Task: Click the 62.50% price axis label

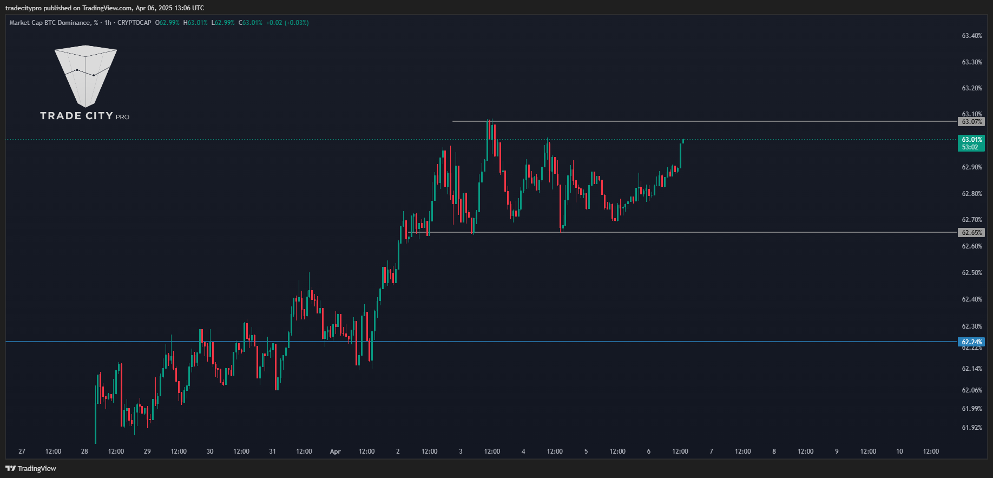Action: click(972, 273)
